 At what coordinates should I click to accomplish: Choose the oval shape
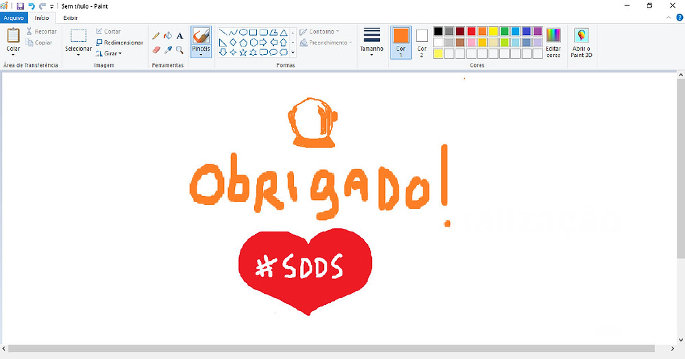[x=243, y=32]
